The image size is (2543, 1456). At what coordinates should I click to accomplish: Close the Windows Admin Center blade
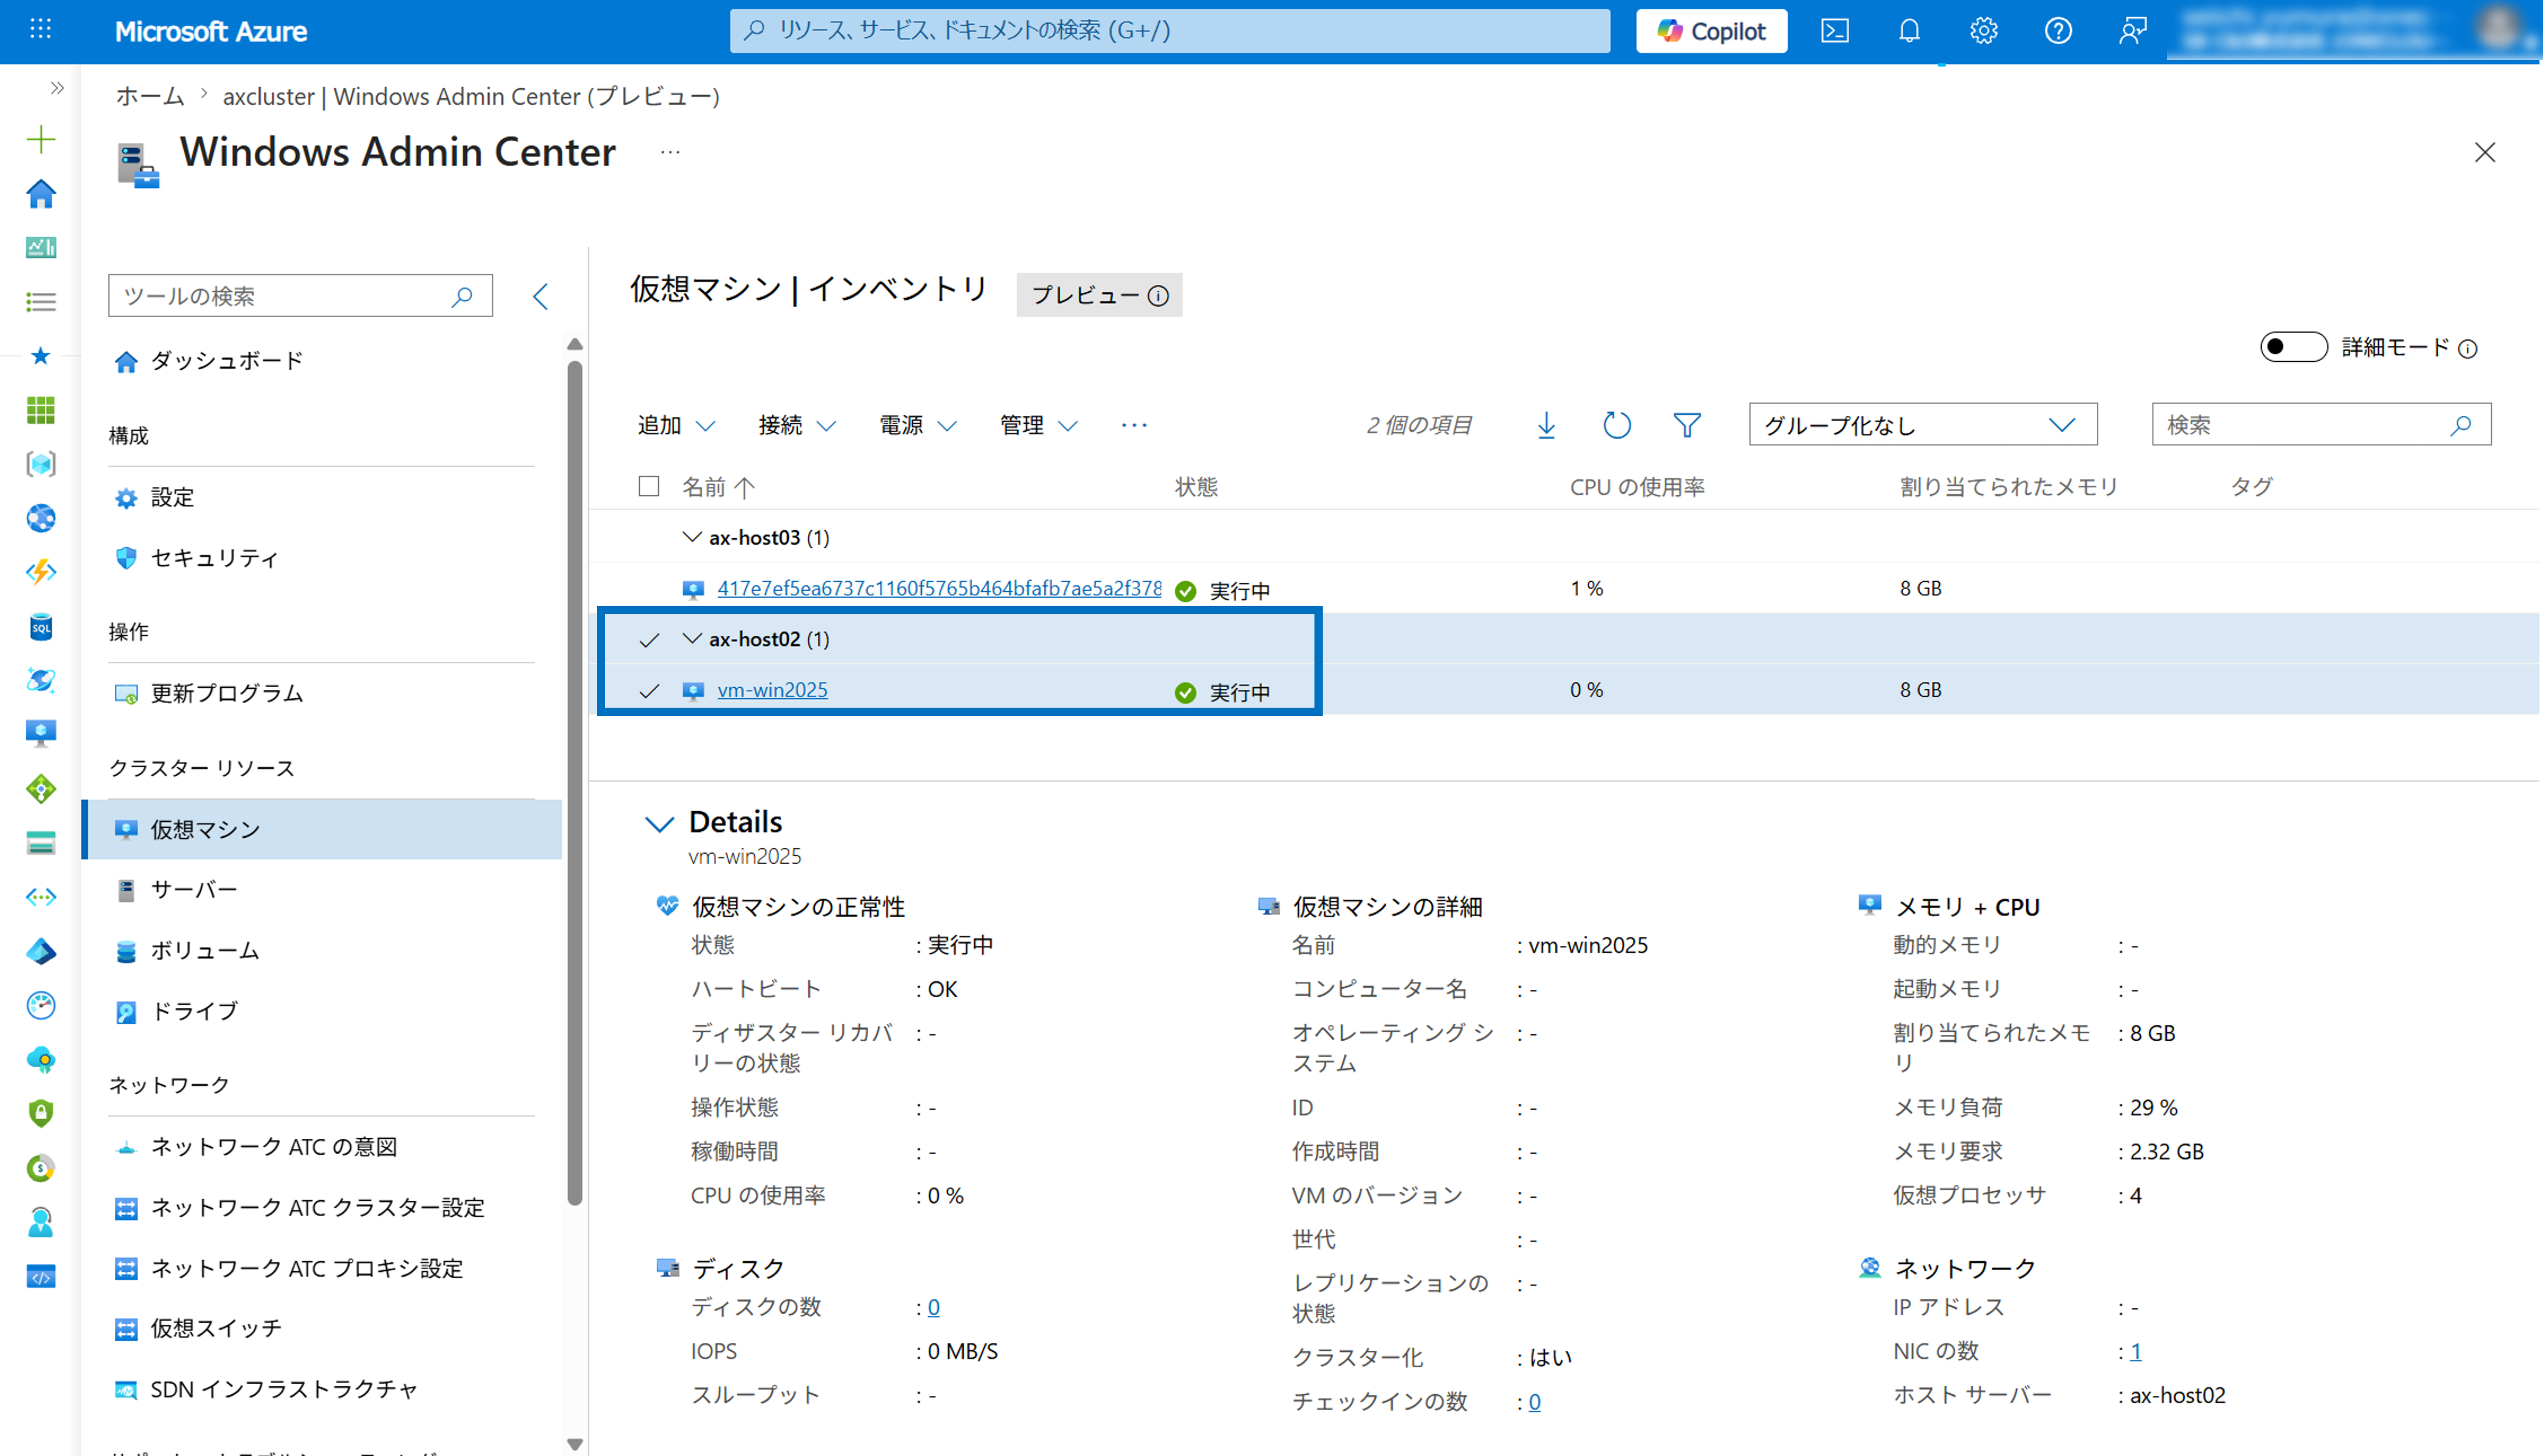coord(2485,152)
